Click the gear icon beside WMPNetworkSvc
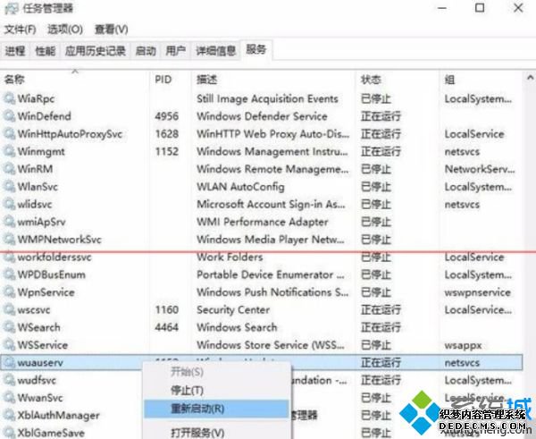 click(9, 240)
